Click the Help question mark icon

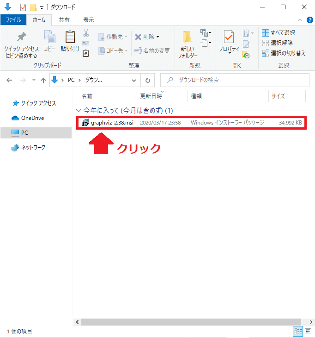(309, 20)
